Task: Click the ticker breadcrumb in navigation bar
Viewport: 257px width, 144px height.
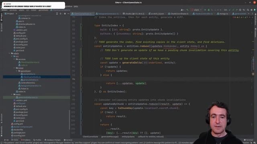Action: (x=34, y=10)
